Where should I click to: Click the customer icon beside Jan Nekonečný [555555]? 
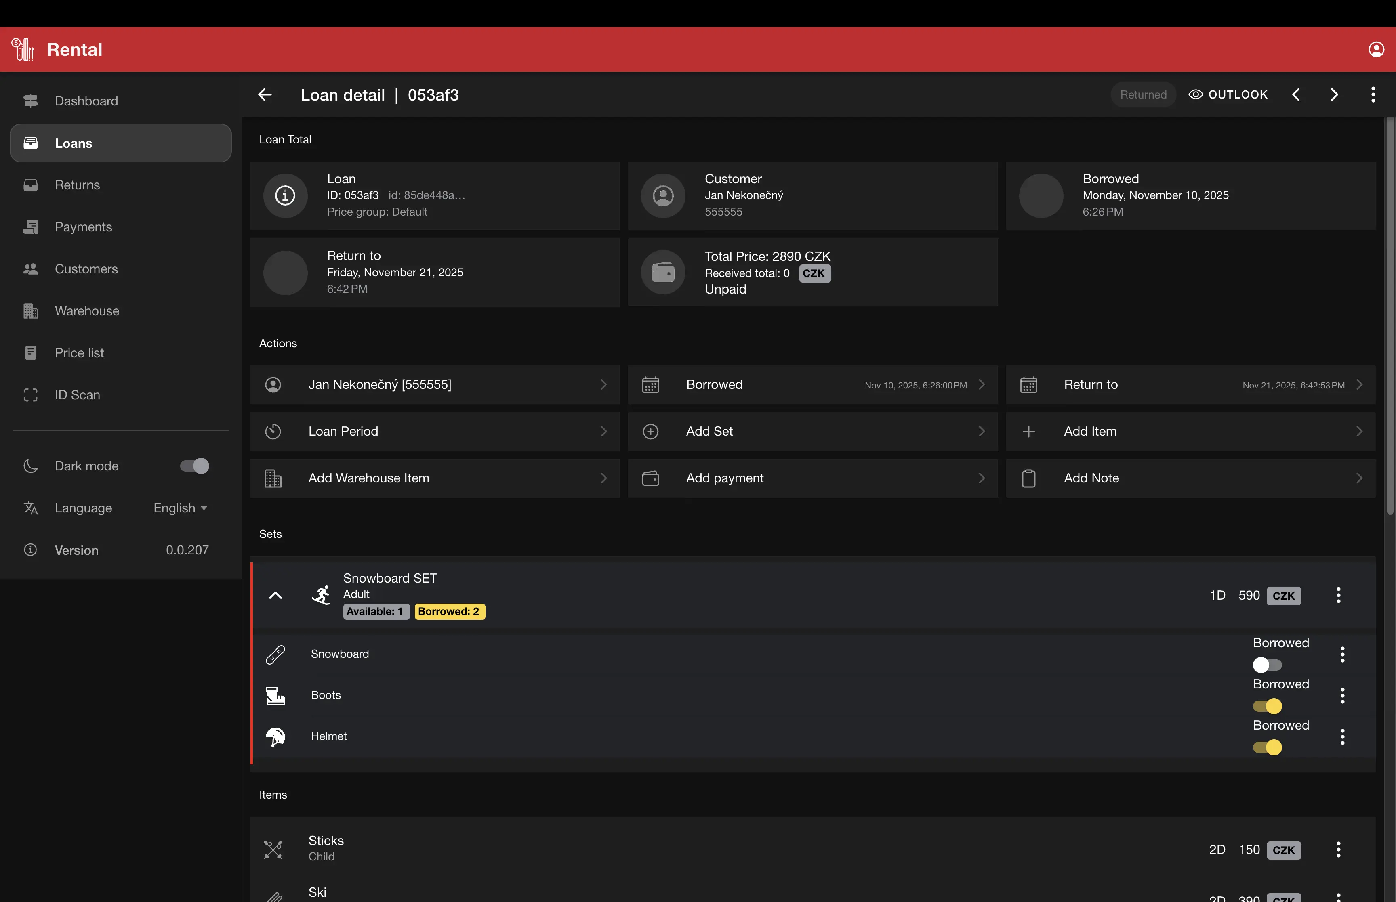pyautogui.click(x=273, y=385)
